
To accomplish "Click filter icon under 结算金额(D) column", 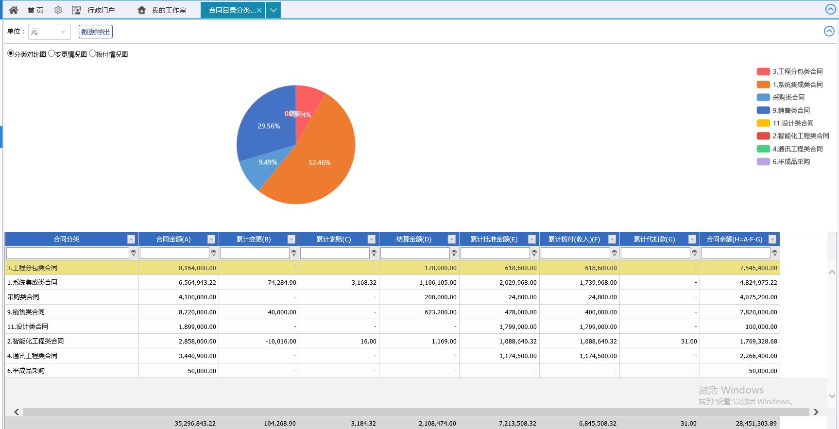I will 454,253.
